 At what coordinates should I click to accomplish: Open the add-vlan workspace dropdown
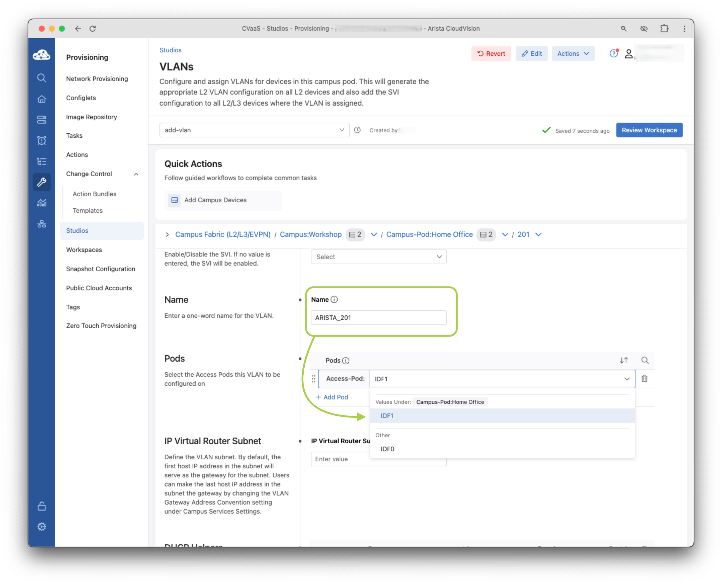coord(254,130)
